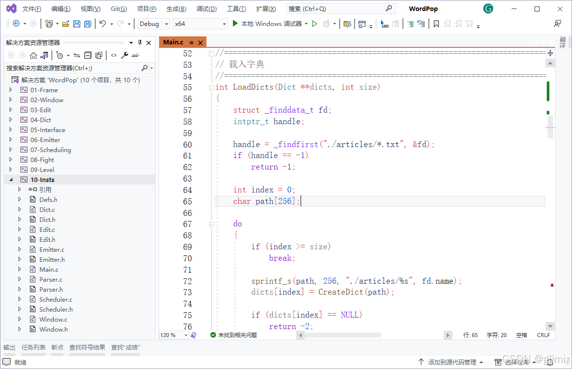
Task: Click the brush cleanup icon beside the zoom level
Action: pos(193,335)
